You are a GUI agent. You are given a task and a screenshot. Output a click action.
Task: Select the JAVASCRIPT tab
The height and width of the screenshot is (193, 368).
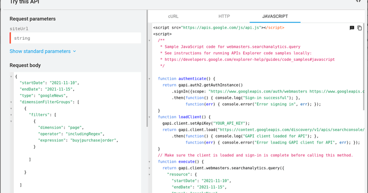[x=275, y=16]
